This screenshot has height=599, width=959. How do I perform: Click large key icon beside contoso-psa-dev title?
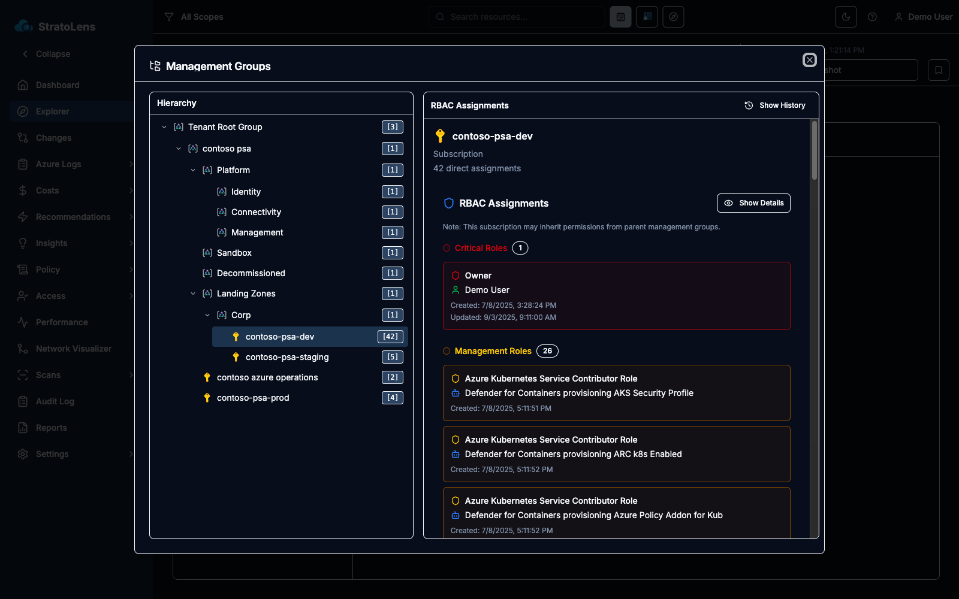(440, 136)
